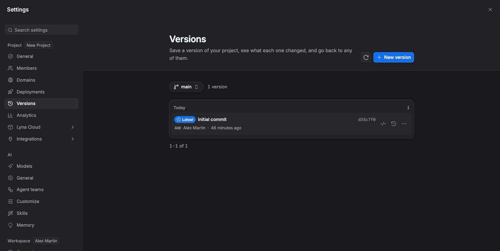Open the Analytics settings page

coord(41,115)
